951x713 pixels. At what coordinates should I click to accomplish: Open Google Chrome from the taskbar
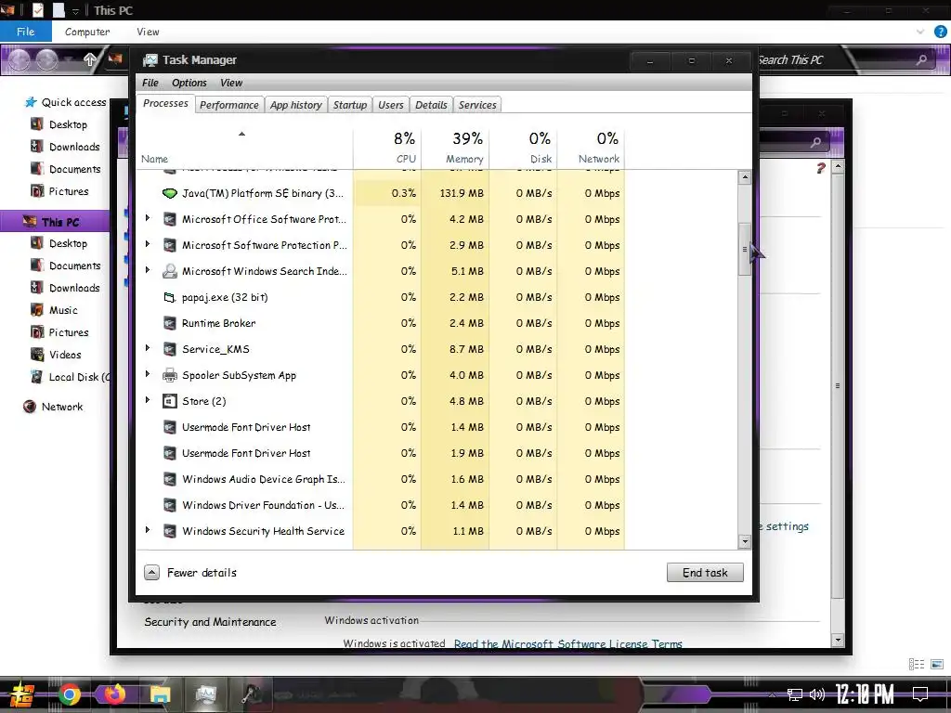69,694
